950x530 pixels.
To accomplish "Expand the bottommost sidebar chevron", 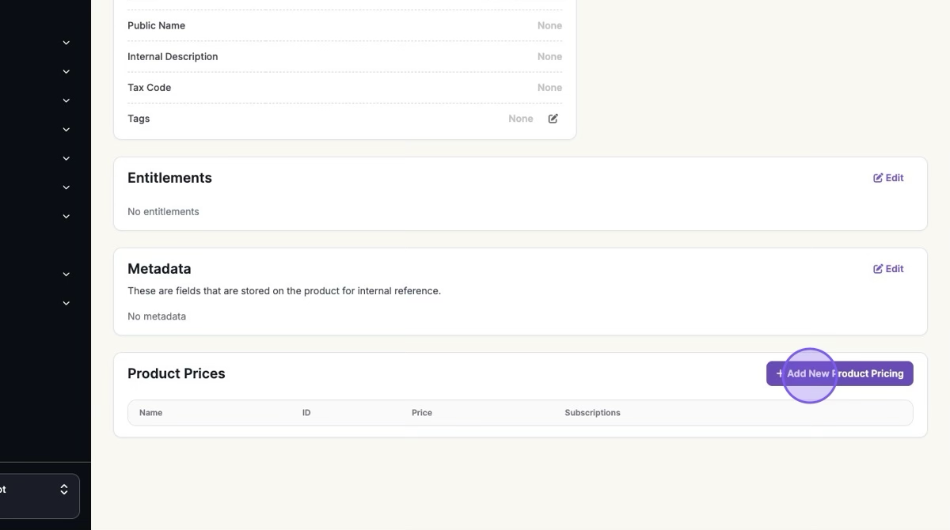I will click(x=66, y=303).
